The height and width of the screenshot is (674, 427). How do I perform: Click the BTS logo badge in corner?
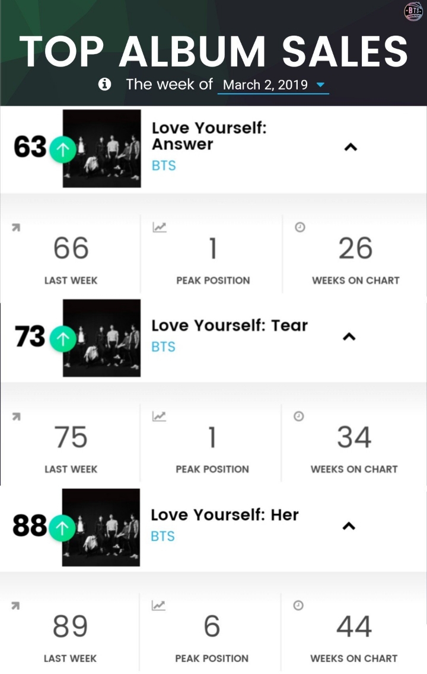413,12
